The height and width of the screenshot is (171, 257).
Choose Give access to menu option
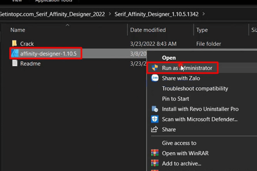tap(179, 143)
